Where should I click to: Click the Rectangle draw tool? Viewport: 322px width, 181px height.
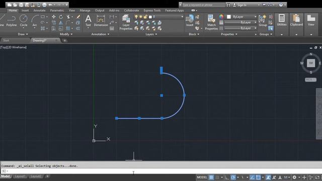43,17
